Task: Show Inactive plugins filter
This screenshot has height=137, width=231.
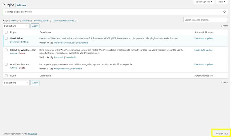Action: click(x=25, y=20)
